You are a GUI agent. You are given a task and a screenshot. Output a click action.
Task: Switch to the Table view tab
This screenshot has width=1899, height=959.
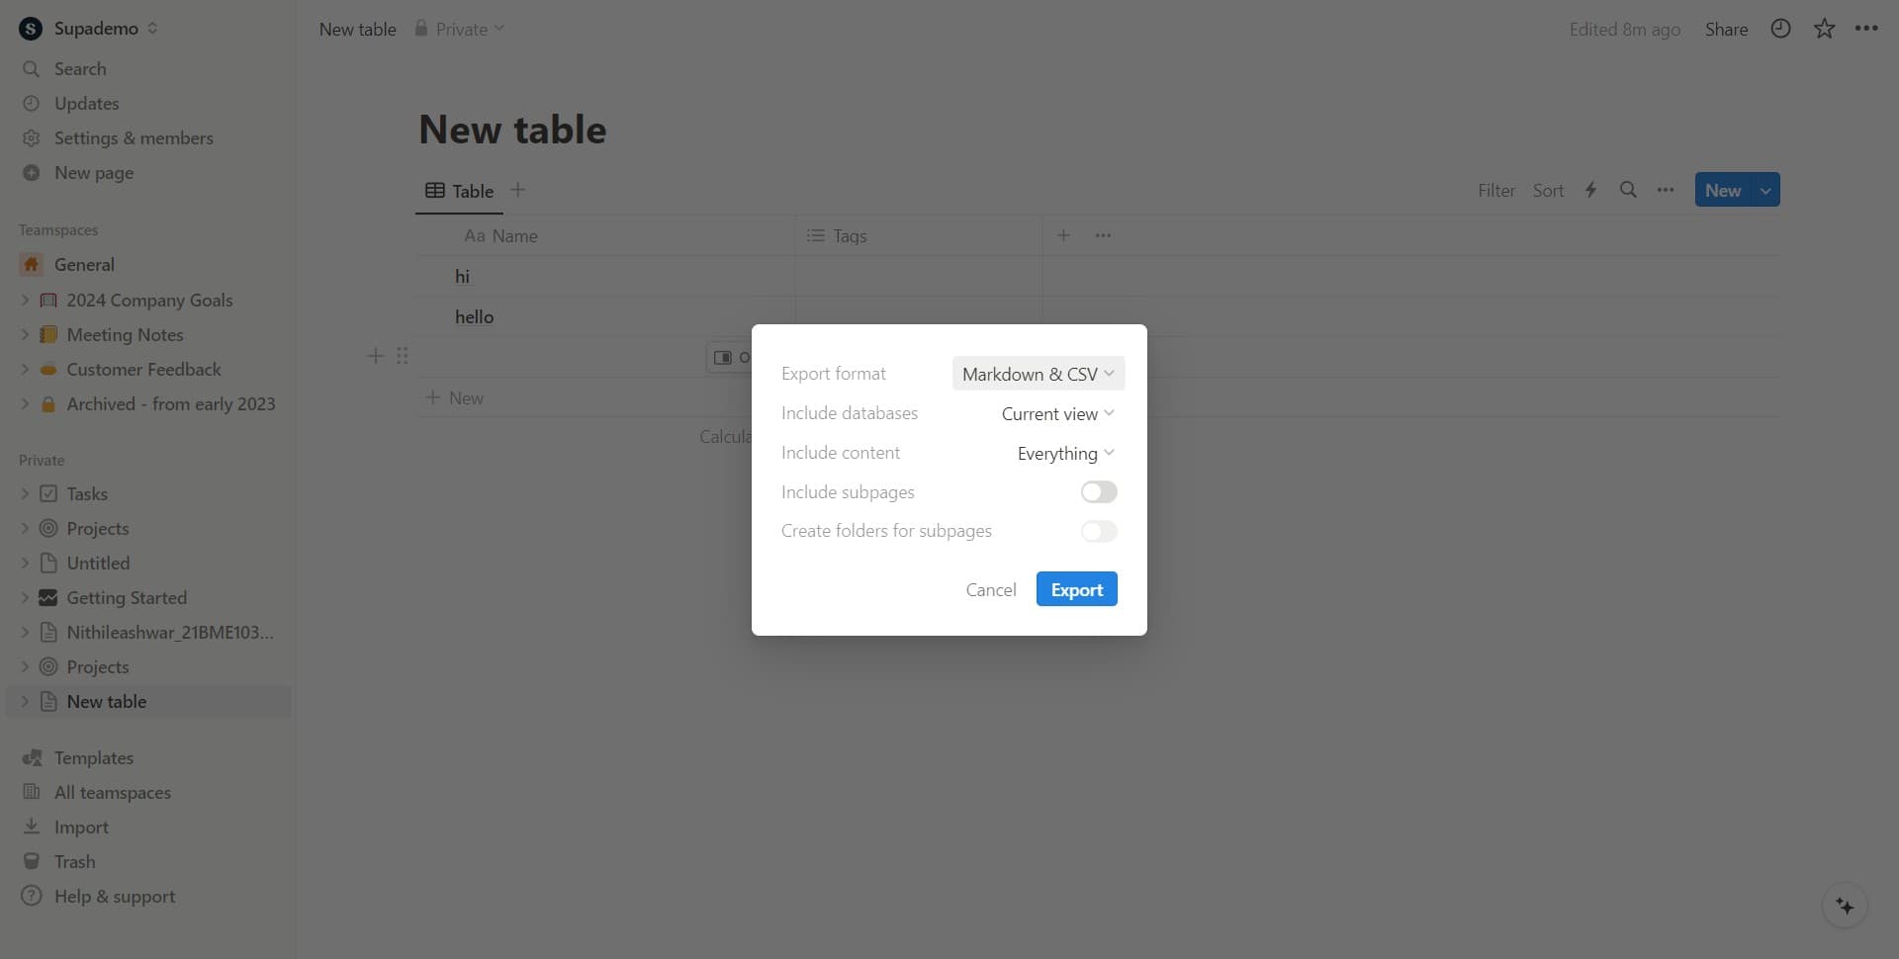[x=460, y=190]
